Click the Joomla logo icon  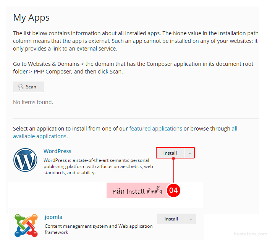click(x=26, y=225)
